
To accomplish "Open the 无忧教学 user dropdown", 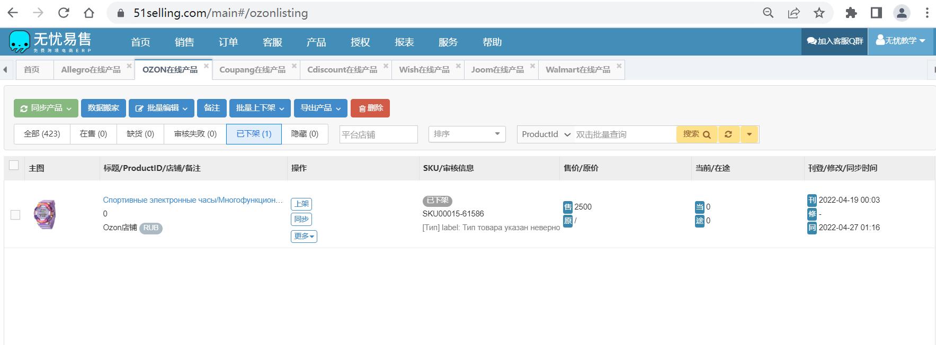I will tap(901, 41).
